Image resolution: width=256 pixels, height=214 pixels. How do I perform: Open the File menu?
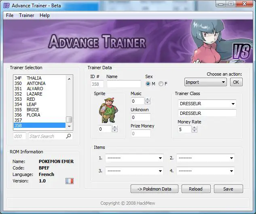(x=10, y=15)
